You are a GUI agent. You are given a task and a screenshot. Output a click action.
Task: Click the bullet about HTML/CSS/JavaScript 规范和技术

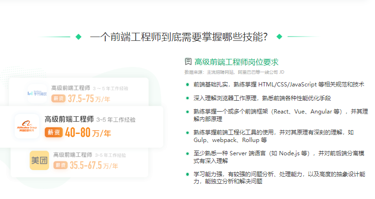click(x=278, y=84)
